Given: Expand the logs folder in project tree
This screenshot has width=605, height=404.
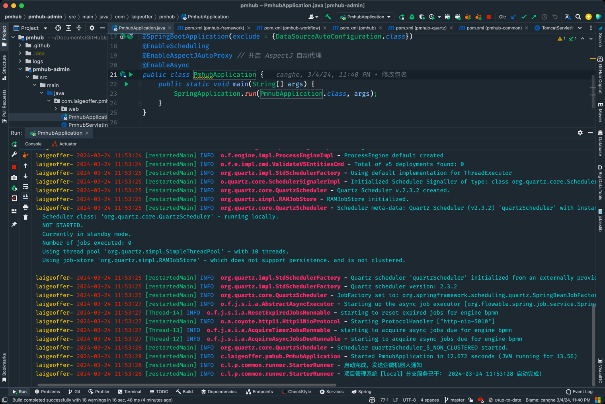Looking at the screenshot, I should (x=20, y=61).
